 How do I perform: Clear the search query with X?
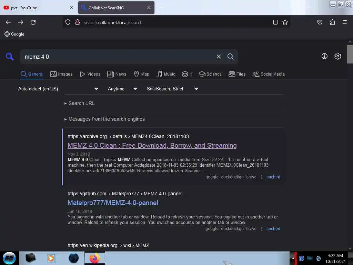tap(219, 57)
